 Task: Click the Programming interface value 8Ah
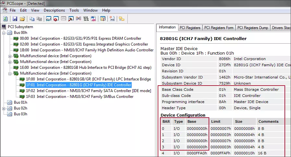[223, 102]
